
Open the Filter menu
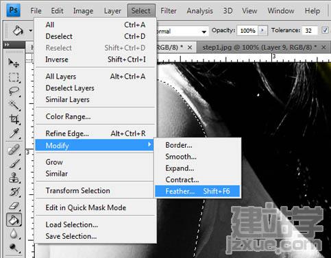169,11
